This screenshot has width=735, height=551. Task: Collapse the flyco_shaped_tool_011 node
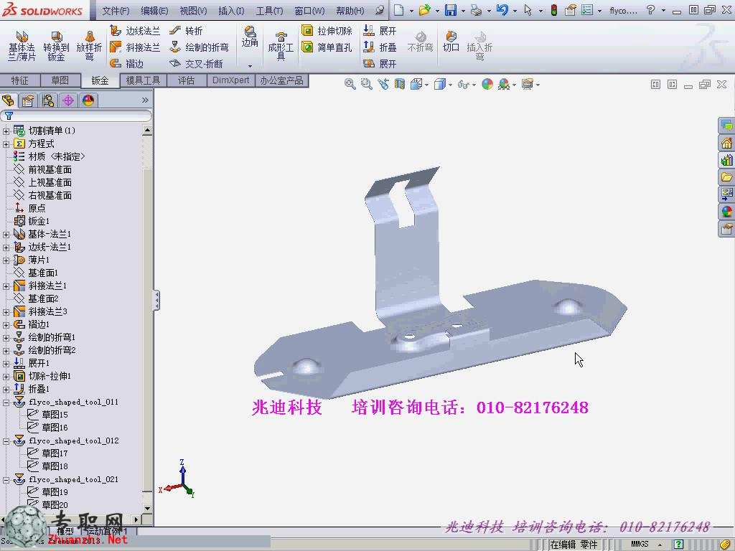(x=6, y=402)
